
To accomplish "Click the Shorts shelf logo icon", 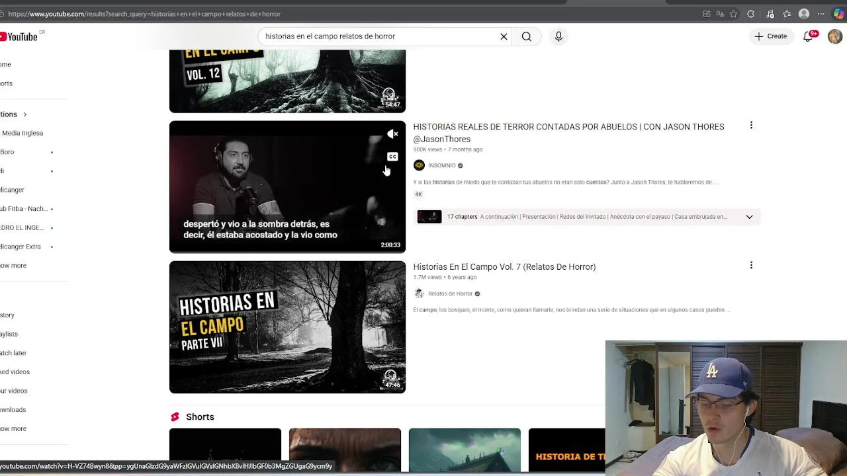I will [175, 417].
